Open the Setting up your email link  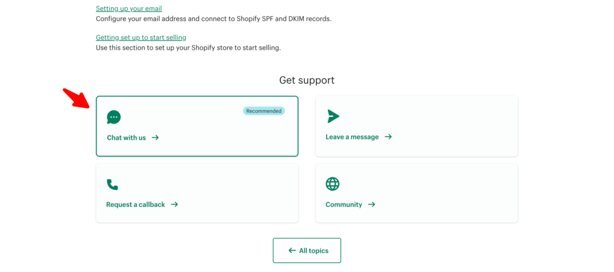(x=129, y=8)
